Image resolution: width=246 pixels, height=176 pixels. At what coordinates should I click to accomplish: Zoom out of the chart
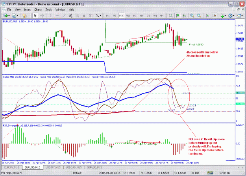(x=199, y=16)
